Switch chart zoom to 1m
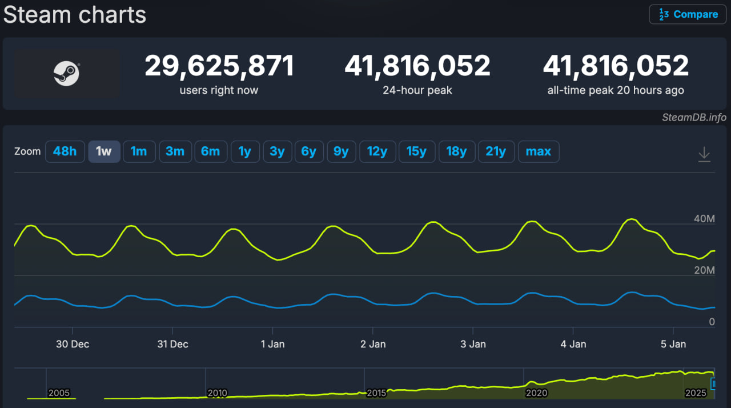 (139, 151)
